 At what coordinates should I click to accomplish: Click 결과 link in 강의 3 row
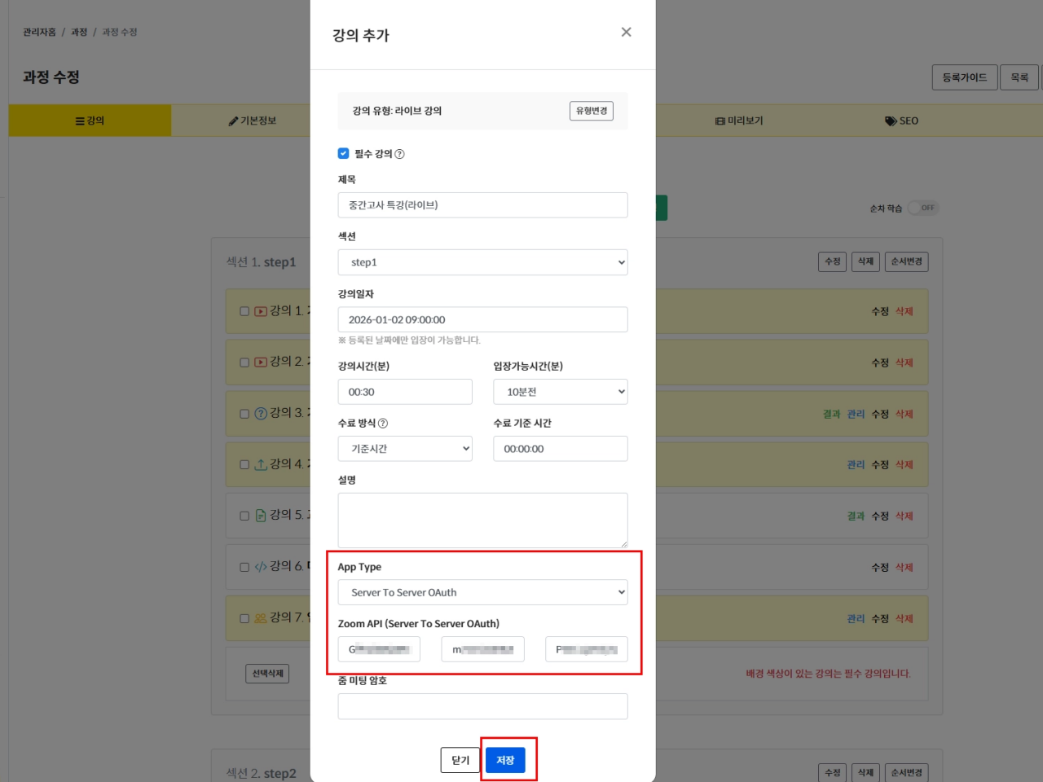(x=831, y=414)
